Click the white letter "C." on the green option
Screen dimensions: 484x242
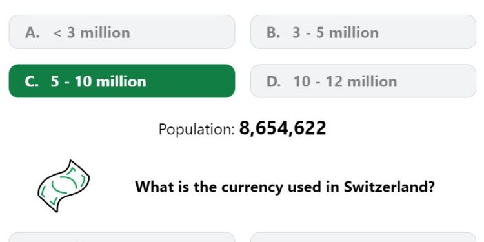coord(32,81)
